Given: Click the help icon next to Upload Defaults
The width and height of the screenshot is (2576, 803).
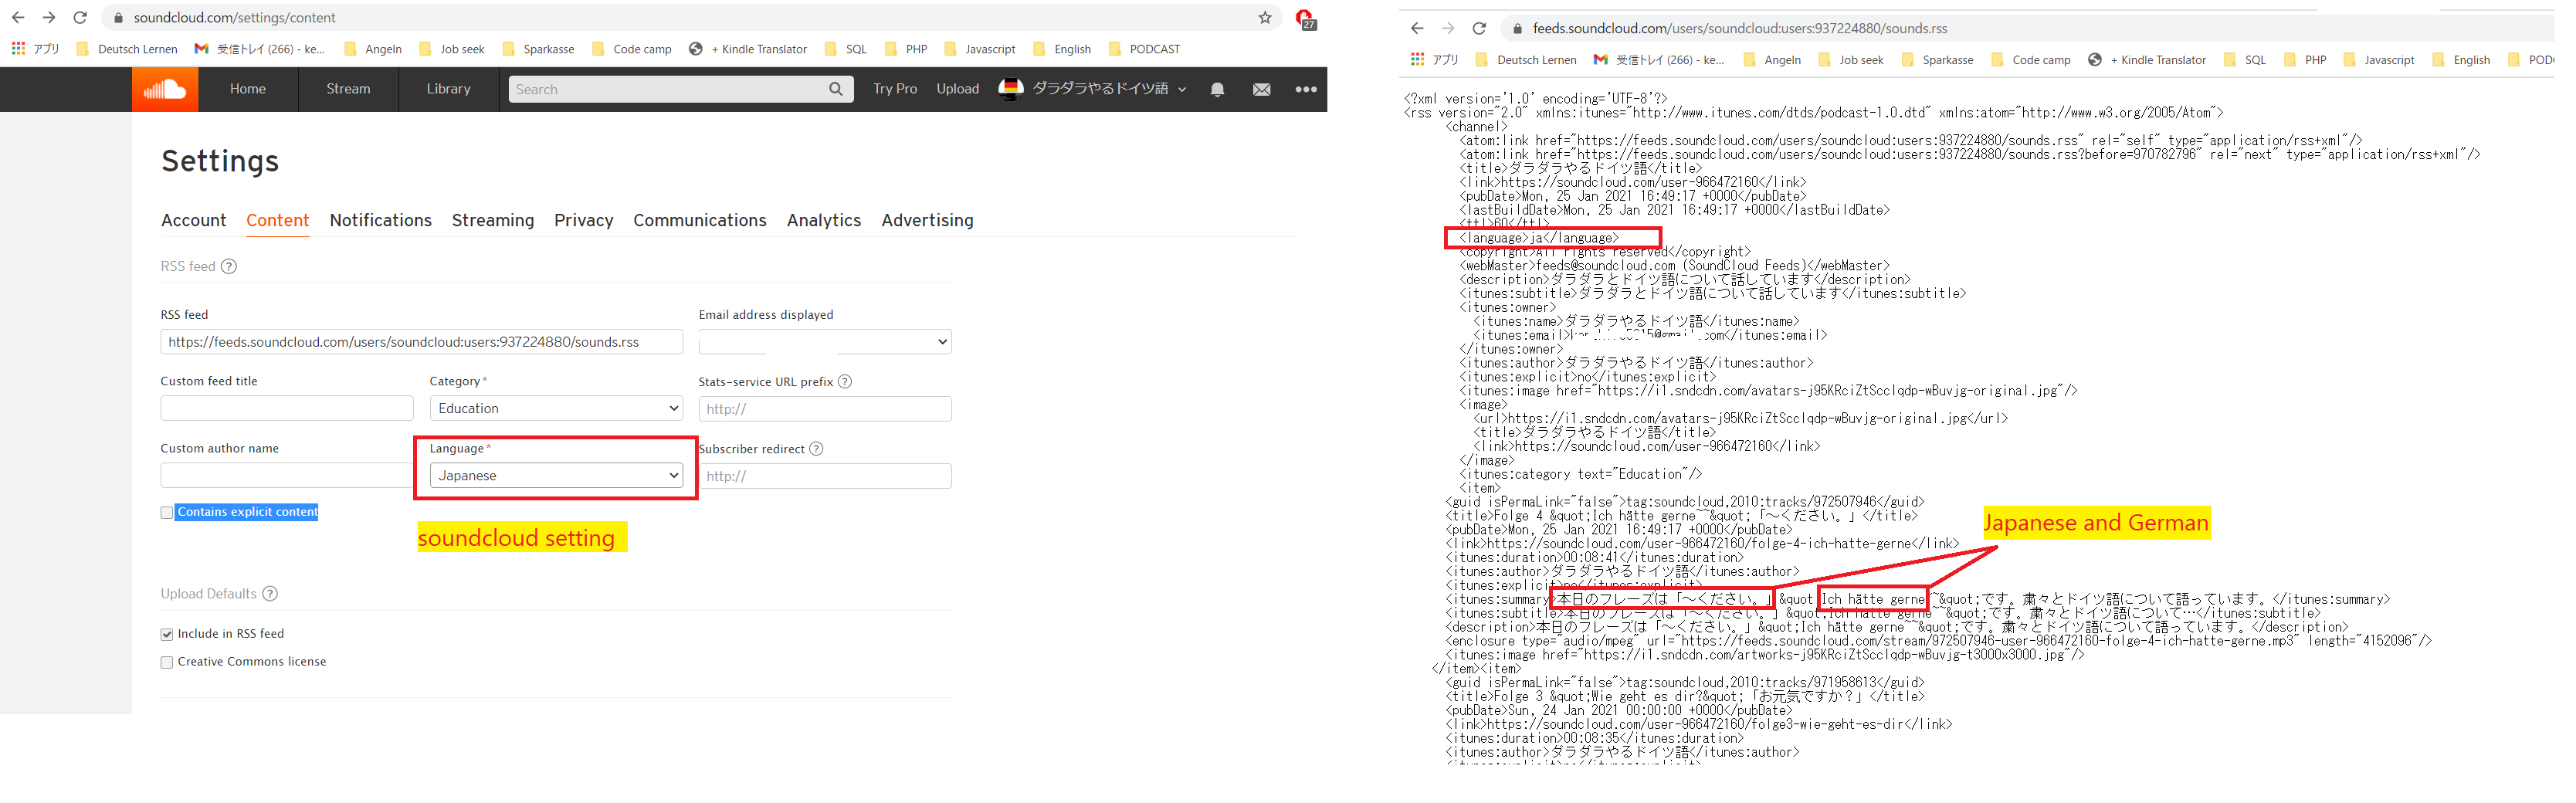Looking at the screenshot, I should click(270, 593).
